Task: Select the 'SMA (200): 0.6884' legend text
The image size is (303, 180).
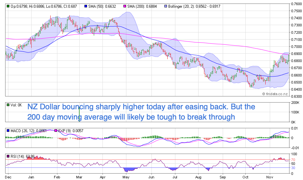Action: click(142, 6)
